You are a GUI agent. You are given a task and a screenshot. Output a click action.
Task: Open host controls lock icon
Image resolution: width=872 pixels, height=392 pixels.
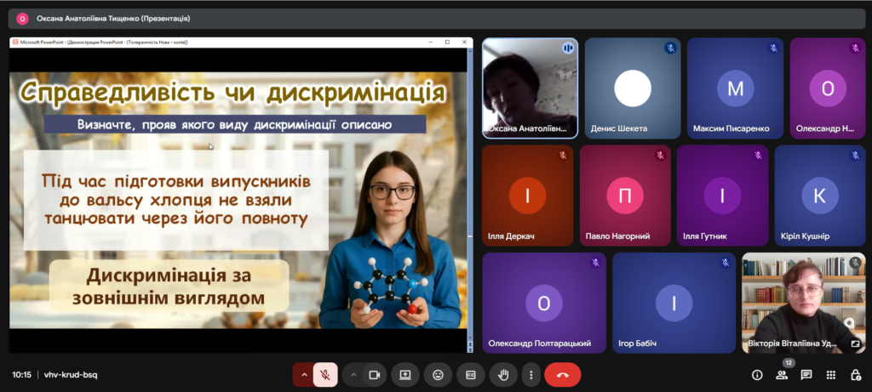pos(856,375)
